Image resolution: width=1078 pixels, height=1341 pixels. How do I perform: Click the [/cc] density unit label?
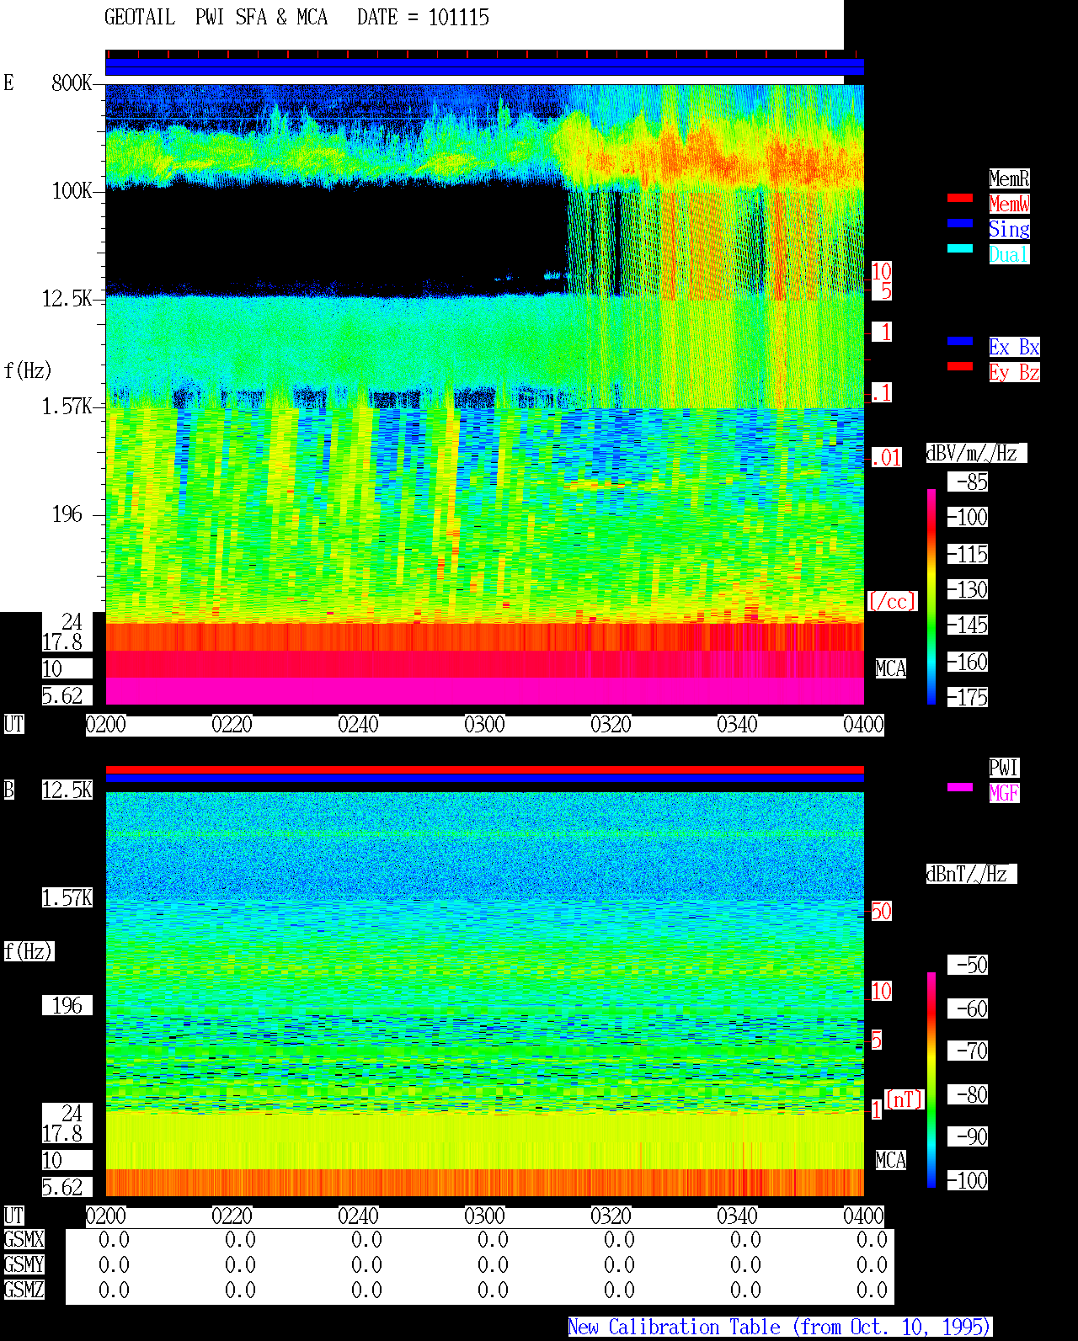coord(892,601)
